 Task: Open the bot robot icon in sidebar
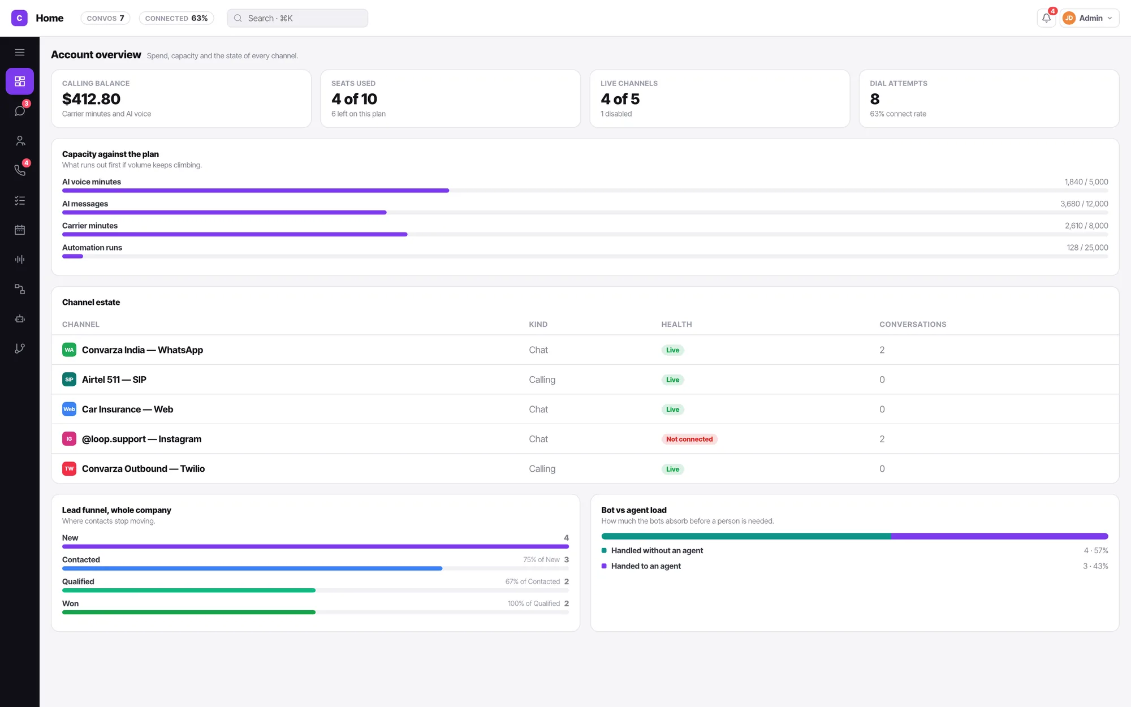click(20, 318)
